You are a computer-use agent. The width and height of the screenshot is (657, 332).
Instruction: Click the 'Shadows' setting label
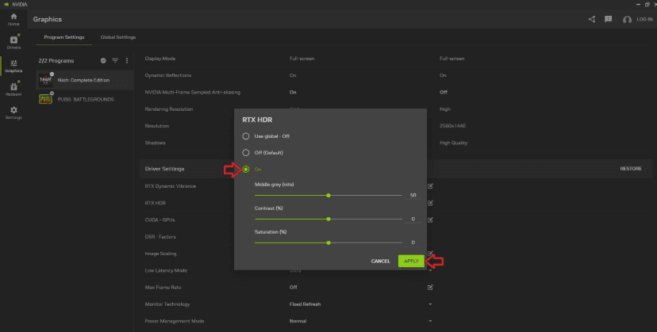coord(155,143)
